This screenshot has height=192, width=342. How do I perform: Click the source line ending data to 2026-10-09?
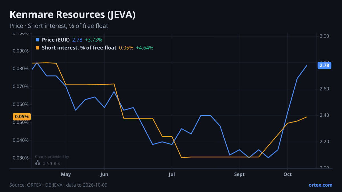coord(58,185)
